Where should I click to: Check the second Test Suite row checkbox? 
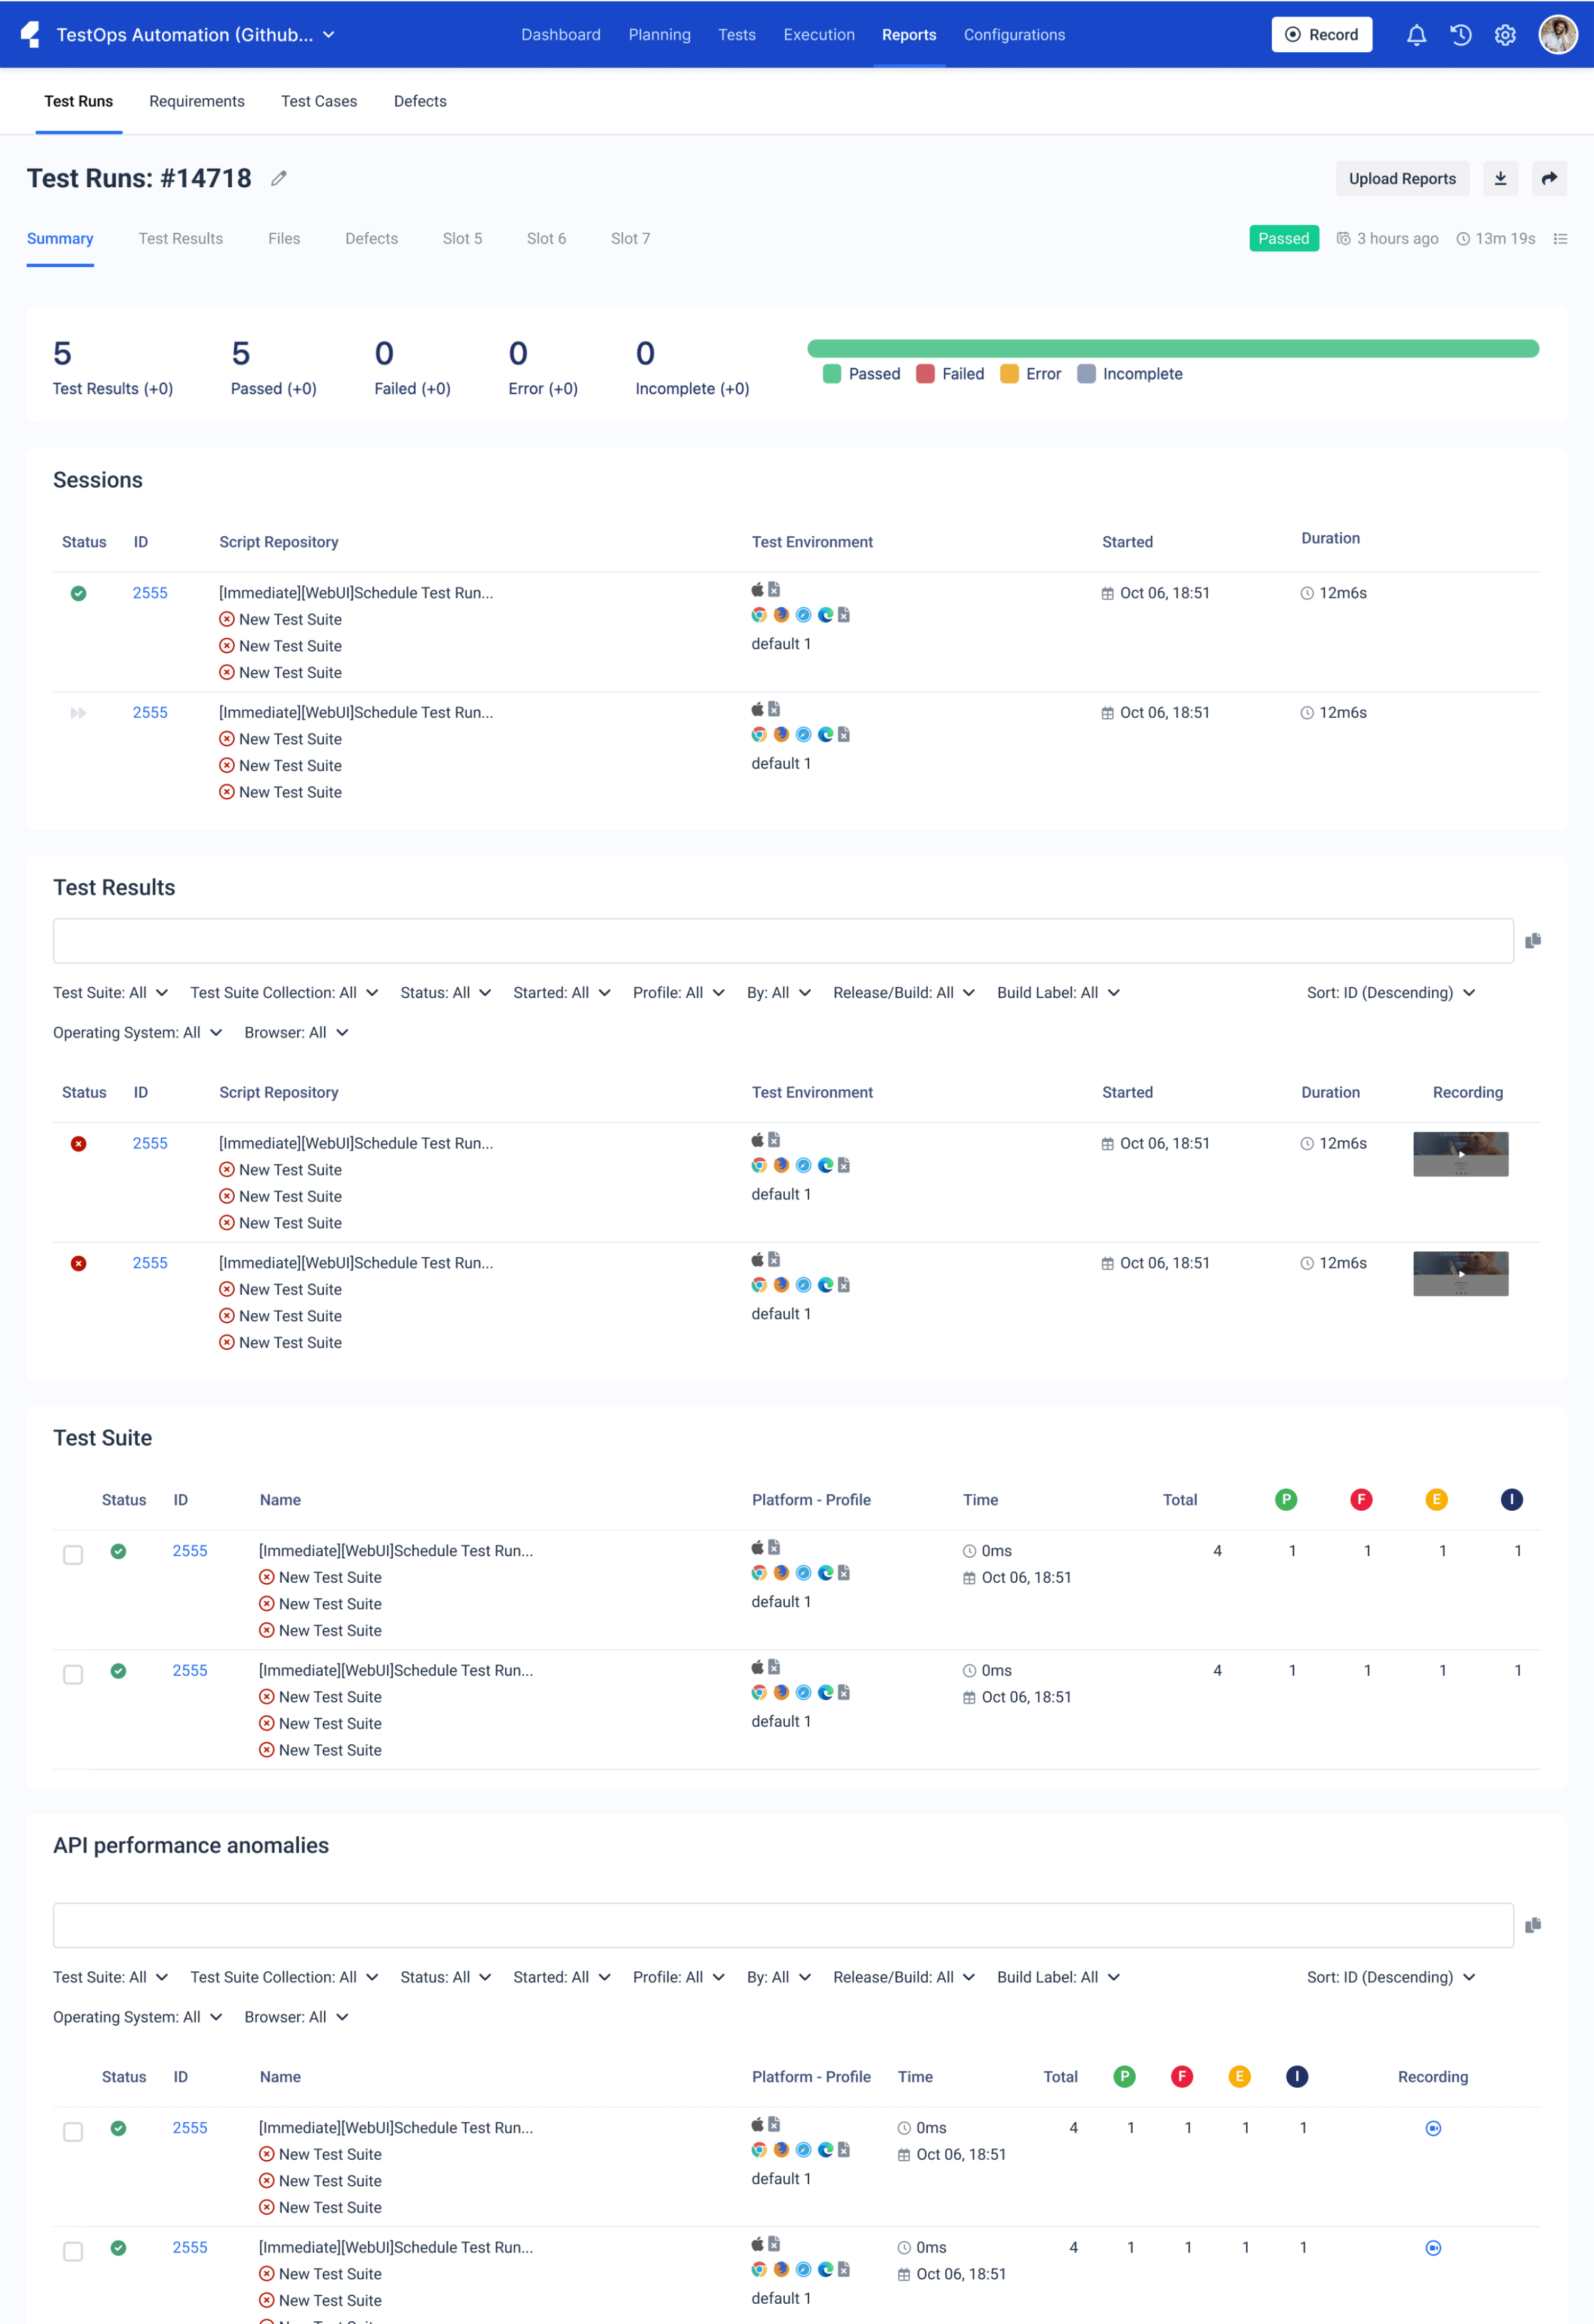coord(73,1675)
